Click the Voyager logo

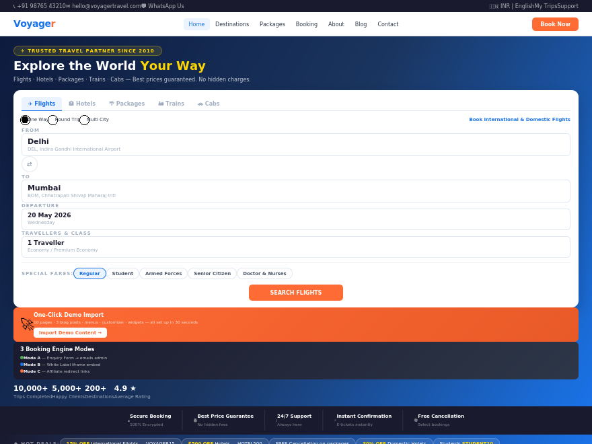34,24
